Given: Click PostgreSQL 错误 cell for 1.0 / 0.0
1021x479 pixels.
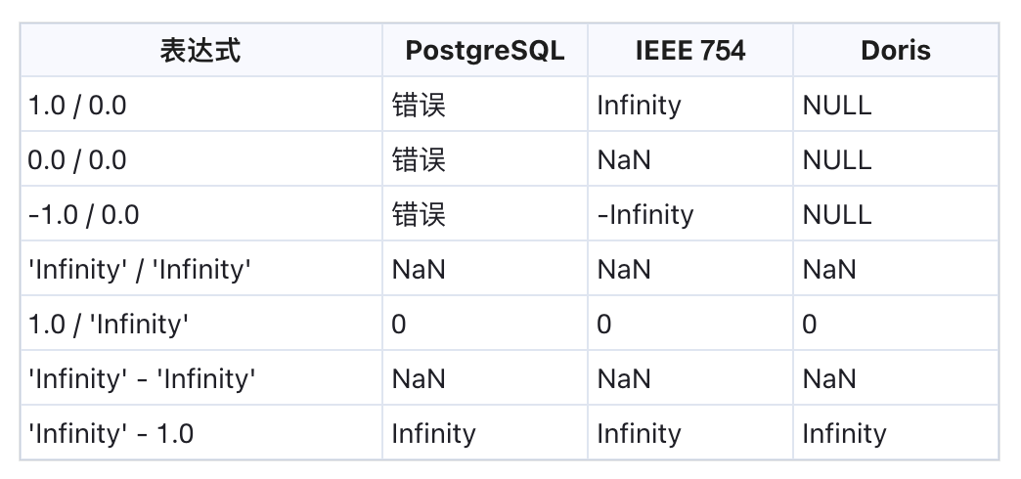Looking at the screenshot, I should pyautogui.click(x=419, y=105).
